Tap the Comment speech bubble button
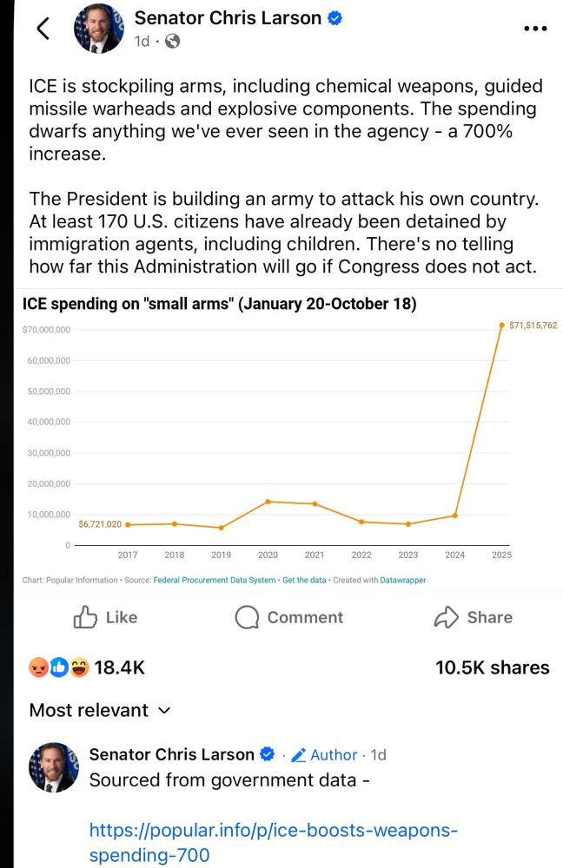This screenshot has height=868, width=563. [x=288, y=617]
